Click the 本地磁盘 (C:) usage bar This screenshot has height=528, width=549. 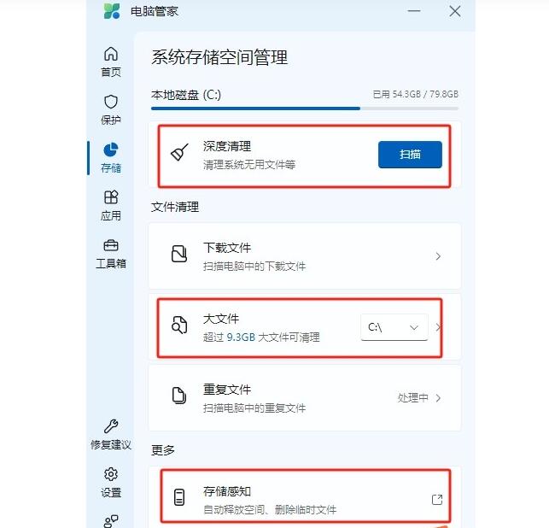click(305, 109)
